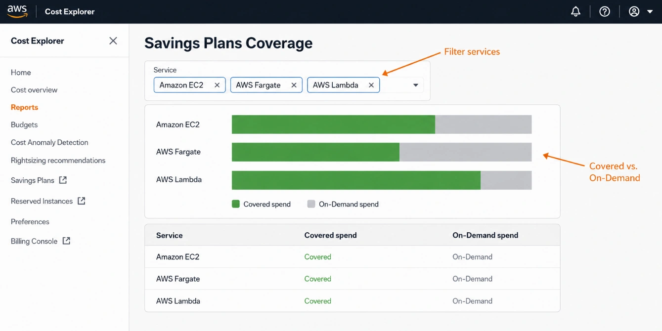Click AWS Lambda chart row label
This screenshot has width=662, height=331.
pos(179,179)
